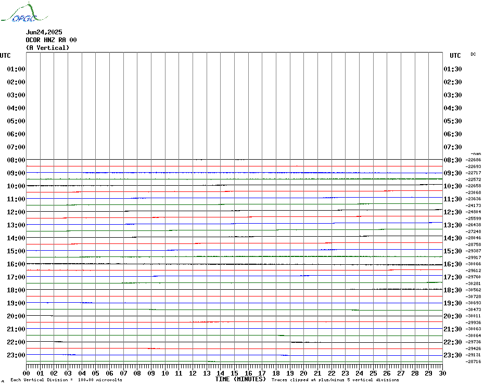
Task: Click the station label 'OCOR HNZ RA 00'
Action: (51, 40)
